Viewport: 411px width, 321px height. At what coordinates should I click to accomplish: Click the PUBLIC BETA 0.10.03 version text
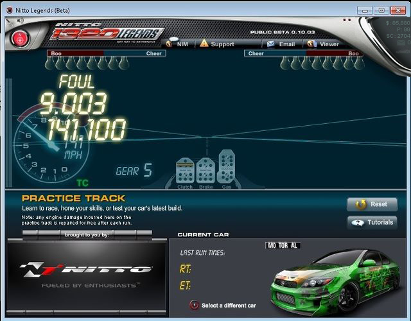(x=283, y=32)
